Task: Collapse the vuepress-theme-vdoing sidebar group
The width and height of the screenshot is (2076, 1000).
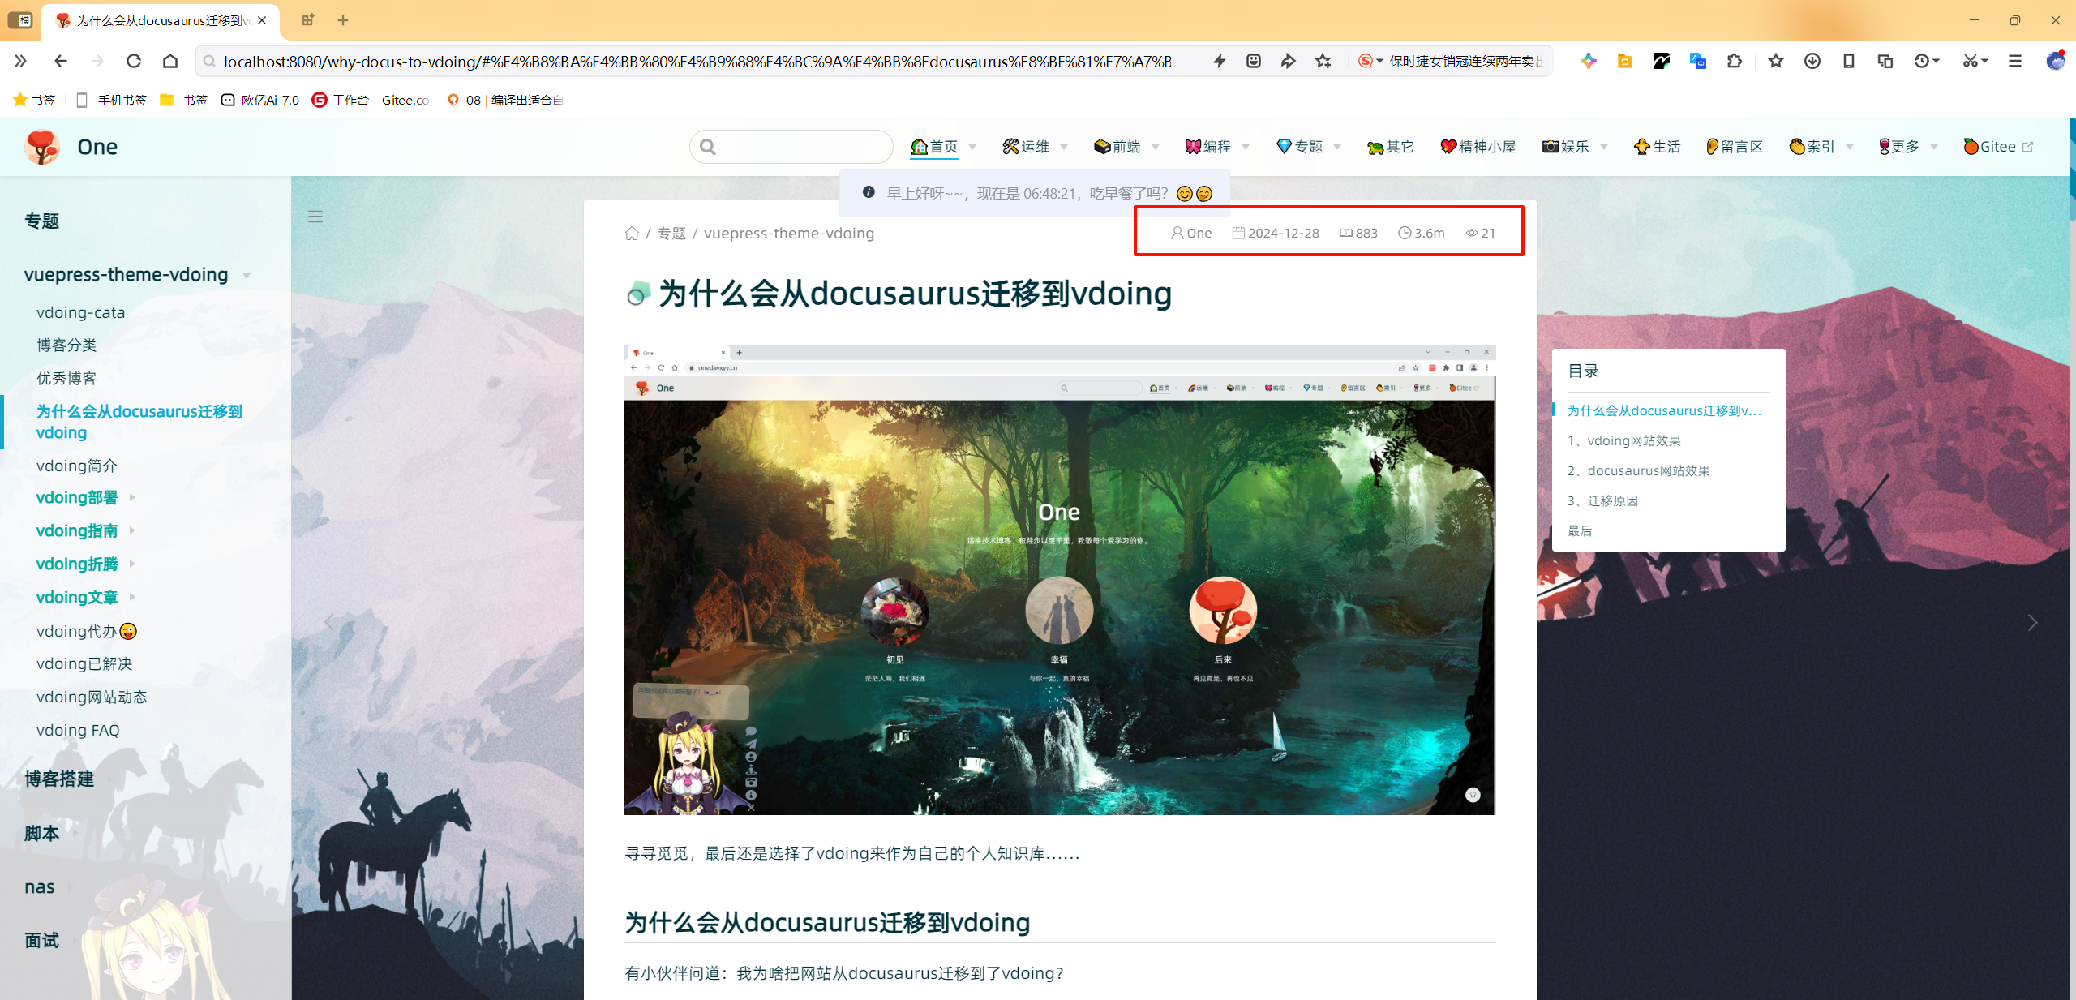Action: pyautogui.click(x=247, y=276)
